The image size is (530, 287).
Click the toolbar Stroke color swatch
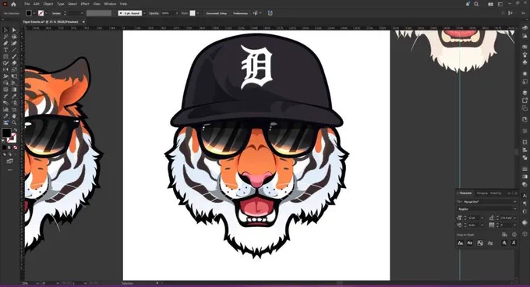click(12, 138)
